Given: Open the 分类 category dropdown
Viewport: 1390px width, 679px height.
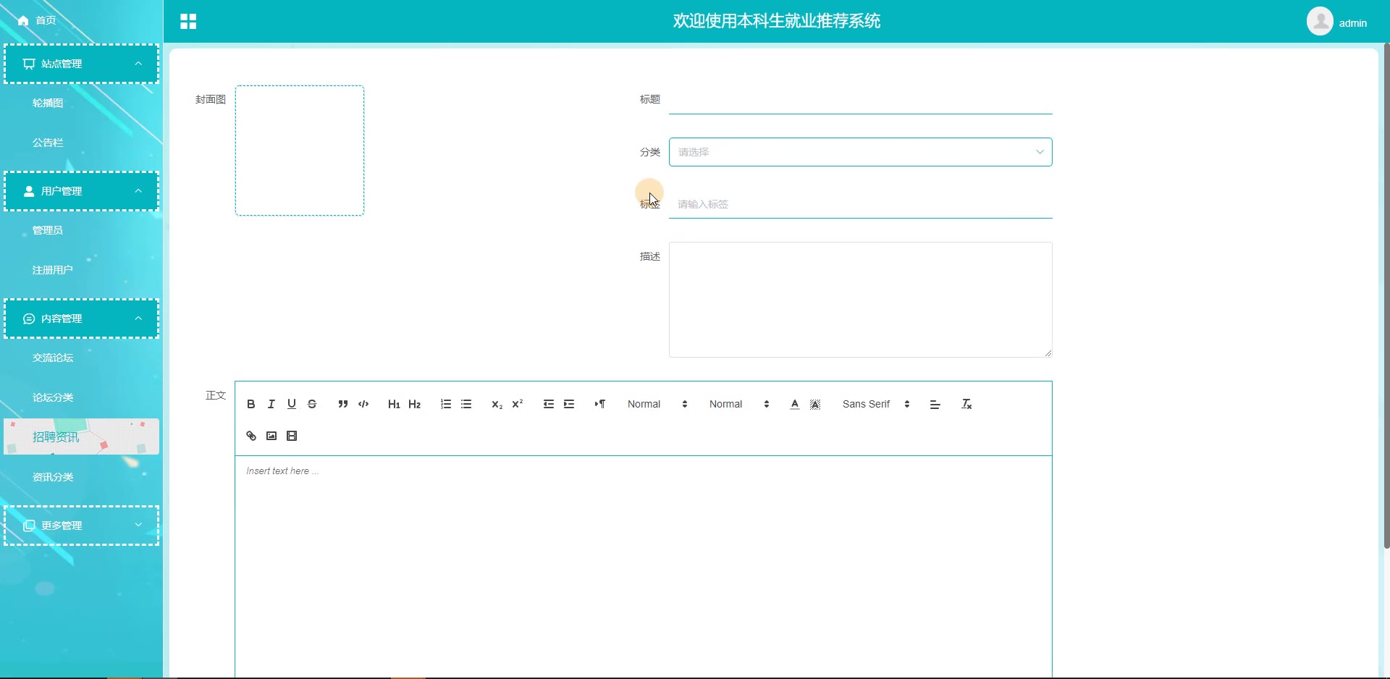Looking at the screenshot, I should (860, 152).
